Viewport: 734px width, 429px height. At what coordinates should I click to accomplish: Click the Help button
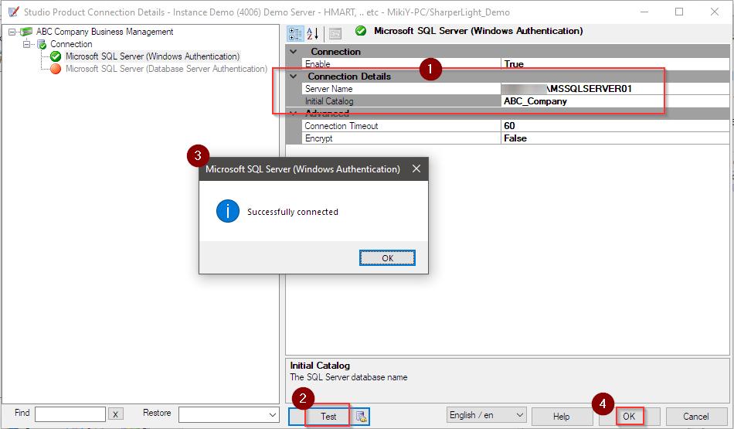[561, 417]
